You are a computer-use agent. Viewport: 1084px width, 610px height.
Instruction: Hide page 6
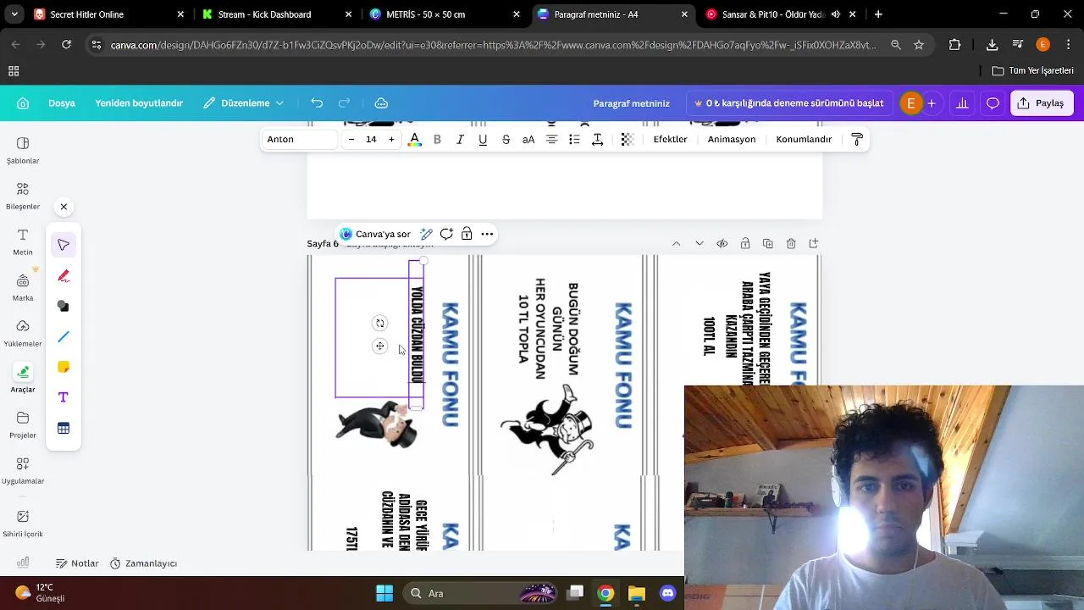722,243
